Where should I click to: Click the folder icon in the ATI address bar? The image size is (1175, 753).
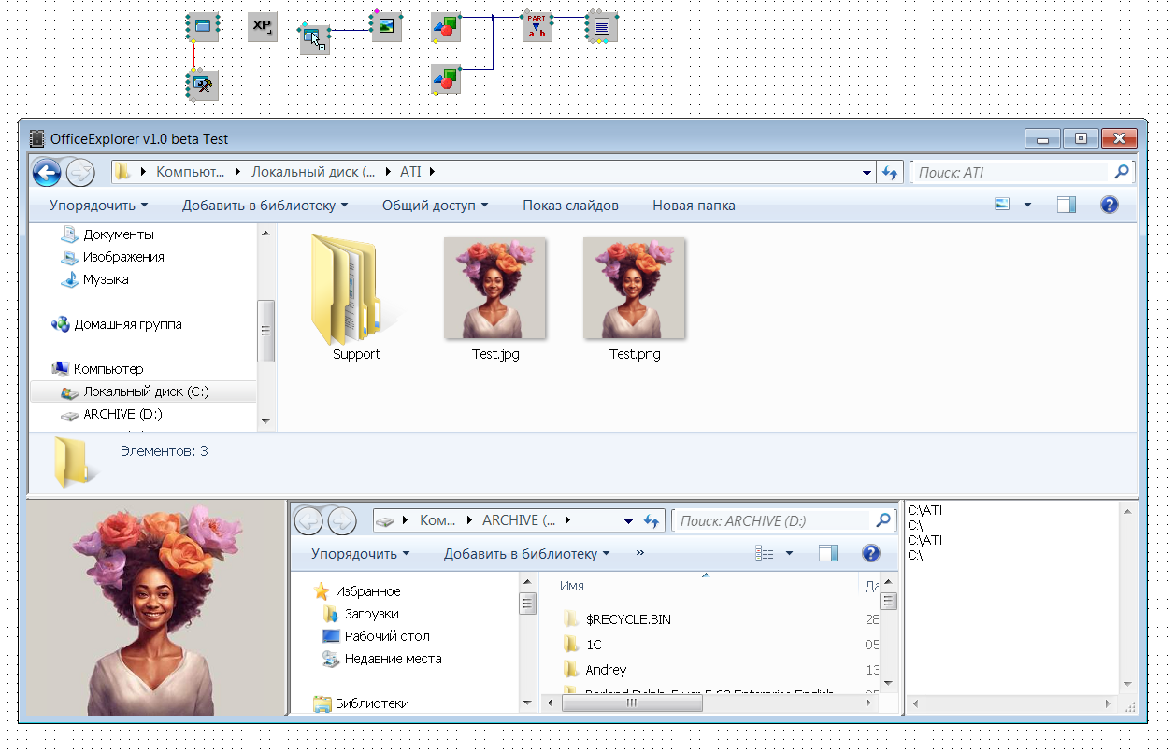pos(123,172)
